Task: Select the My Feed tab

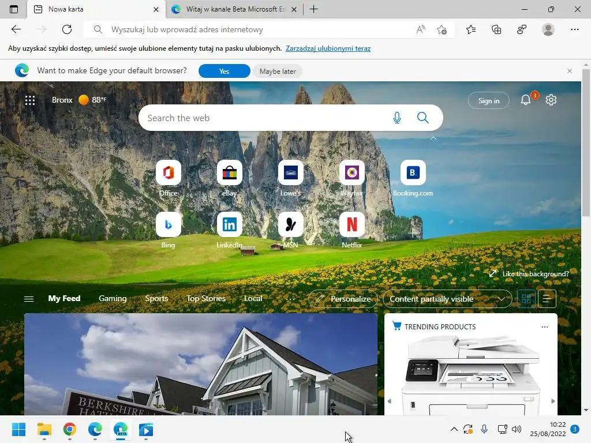Action: 64,298
